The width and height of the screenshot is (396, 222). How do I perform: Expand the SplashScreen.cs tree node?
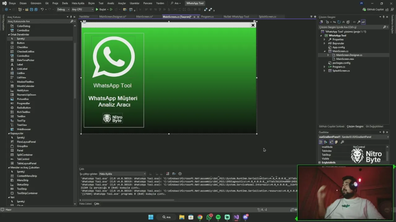pos(324,71)
